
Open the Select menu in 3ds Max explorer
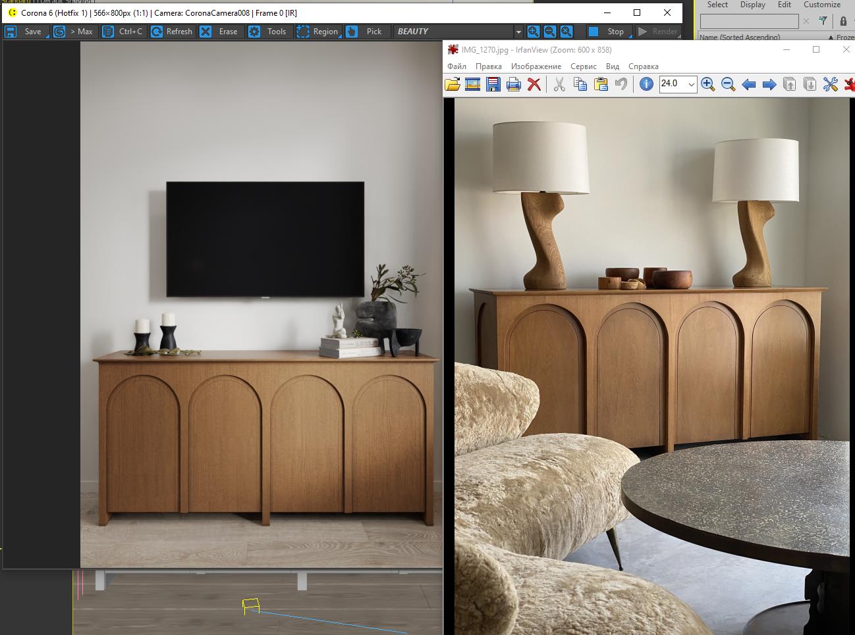pyautogui.click(x=717, y=5)
